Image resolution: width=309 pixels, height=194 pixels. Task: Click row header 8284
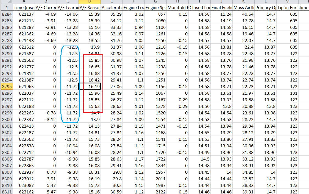click(x=6, y=14)
